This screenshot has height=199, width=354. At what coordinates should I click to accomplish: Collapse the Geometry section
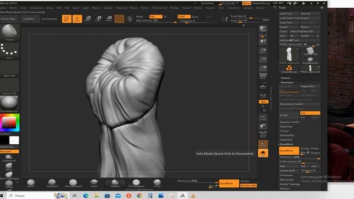[287, 82]
